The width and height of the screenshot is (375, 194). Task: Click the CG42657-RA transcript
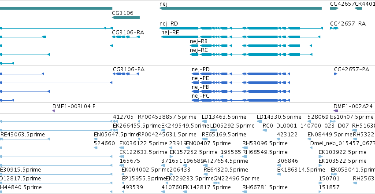point(334,28)
